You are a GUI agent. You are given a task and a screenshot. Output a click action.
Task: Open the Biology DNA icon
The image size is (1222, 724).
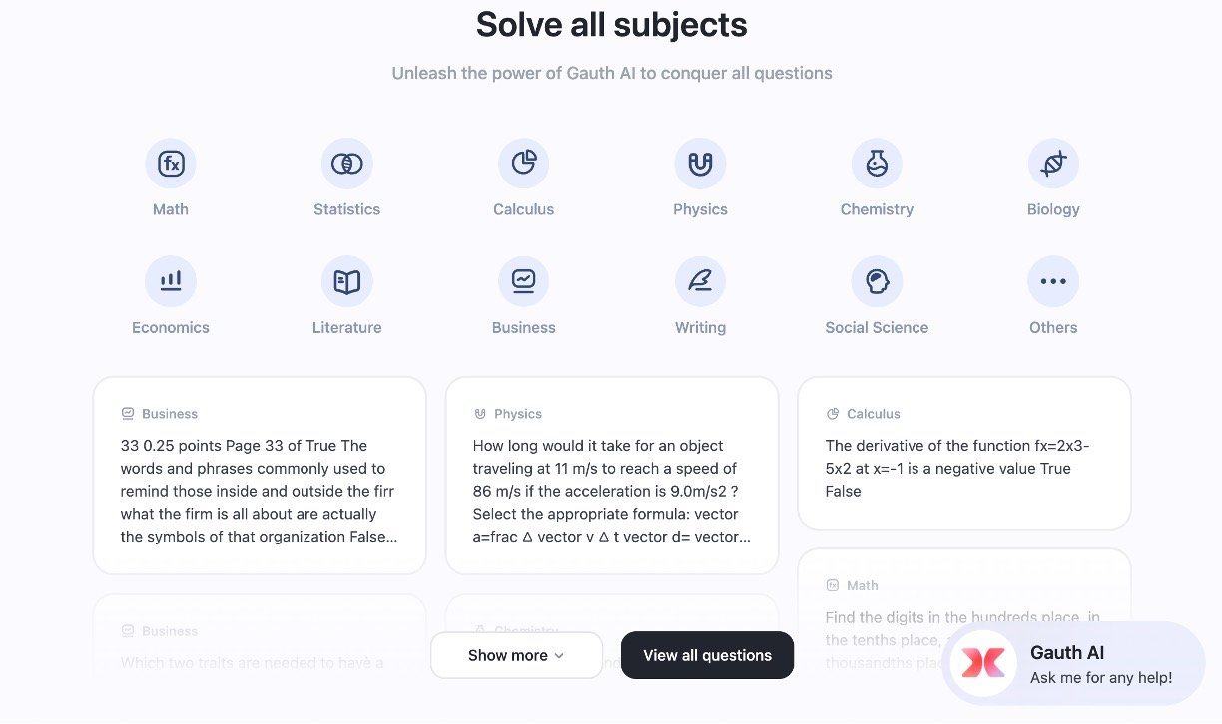coord(1053,164)
